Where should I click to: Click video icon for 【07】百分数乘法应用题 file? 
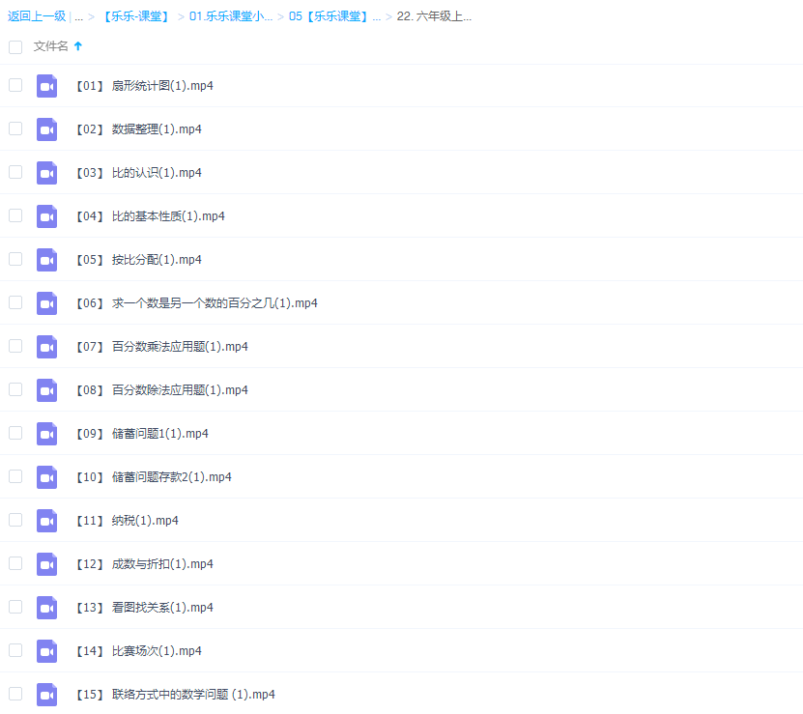46,347
